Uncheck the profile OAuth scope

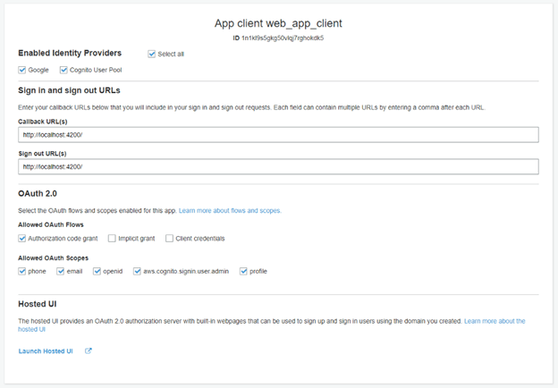click(243, 271)
